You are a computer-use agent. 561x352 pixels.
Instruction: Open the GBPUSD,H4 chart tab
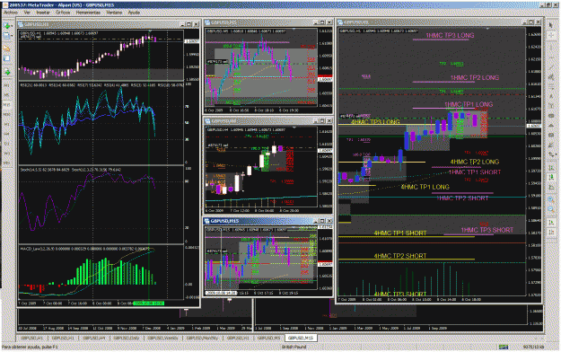[x=94, y=338]
